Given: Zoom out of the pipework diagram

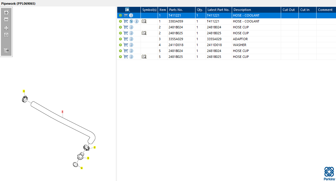Looking at the screenshot, I should click(x=6, y=19).
